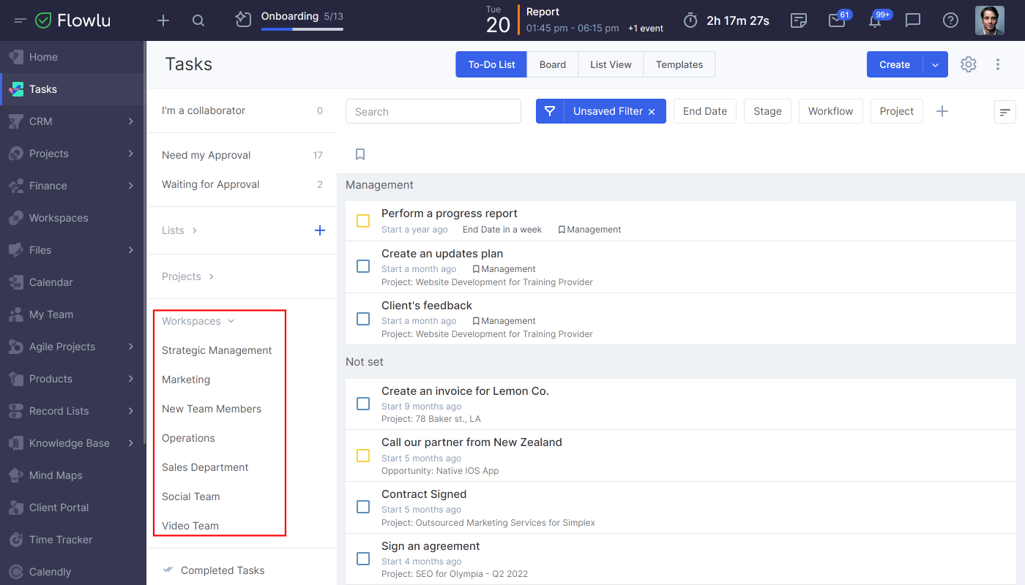Image resolution: width=1025 pixels, height=585 pixels.
Task: Open notifications bell with 99+ badge
Action: [x=875, y=20]
